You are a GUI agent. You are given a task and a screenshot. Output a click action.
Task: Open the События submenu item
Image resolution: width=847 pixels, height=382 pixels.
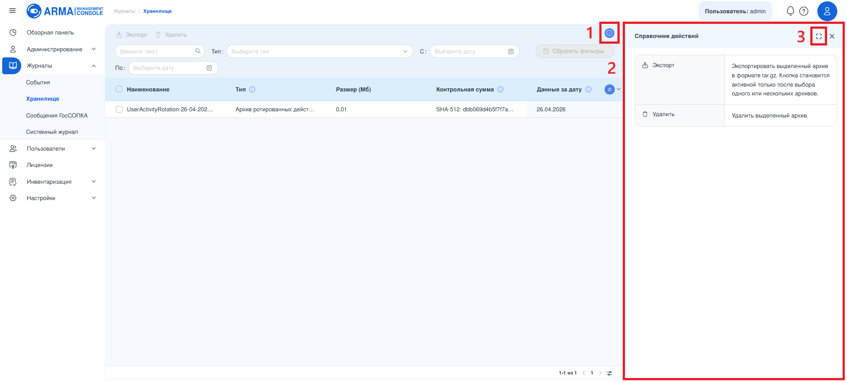click(38, 83)
